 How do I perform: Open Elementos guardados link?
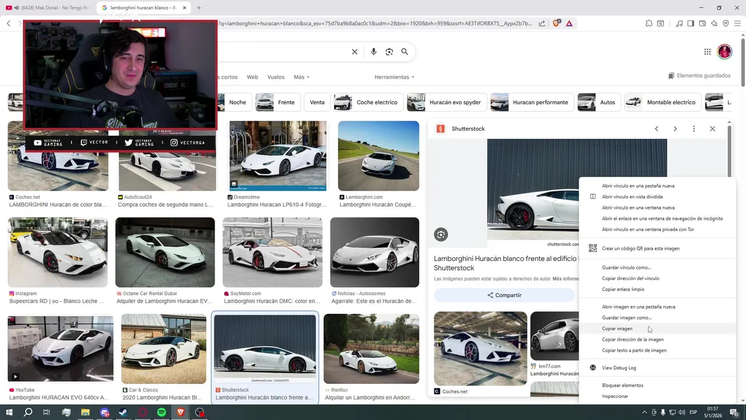pyautogui.click(x=699, y=76)
